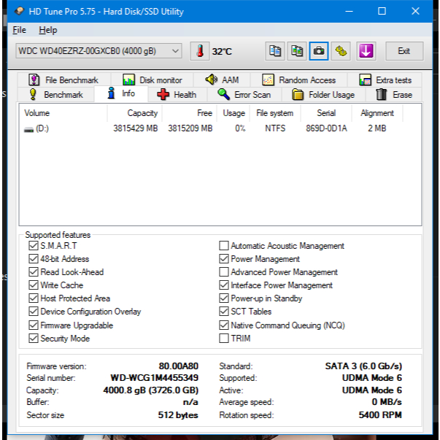The width and height of the screenshot is (440, 440).
Task: Select the (D:) volume row
Action: click(36, 128)
